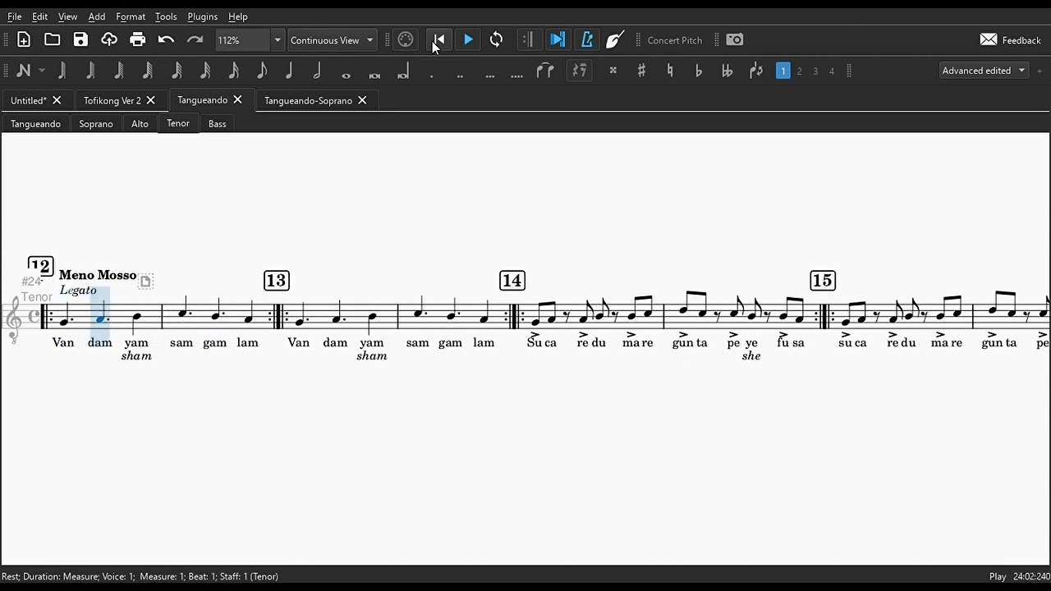Open the Format menu
This screenshot has height=591, width=1051.
coord(131,16)
